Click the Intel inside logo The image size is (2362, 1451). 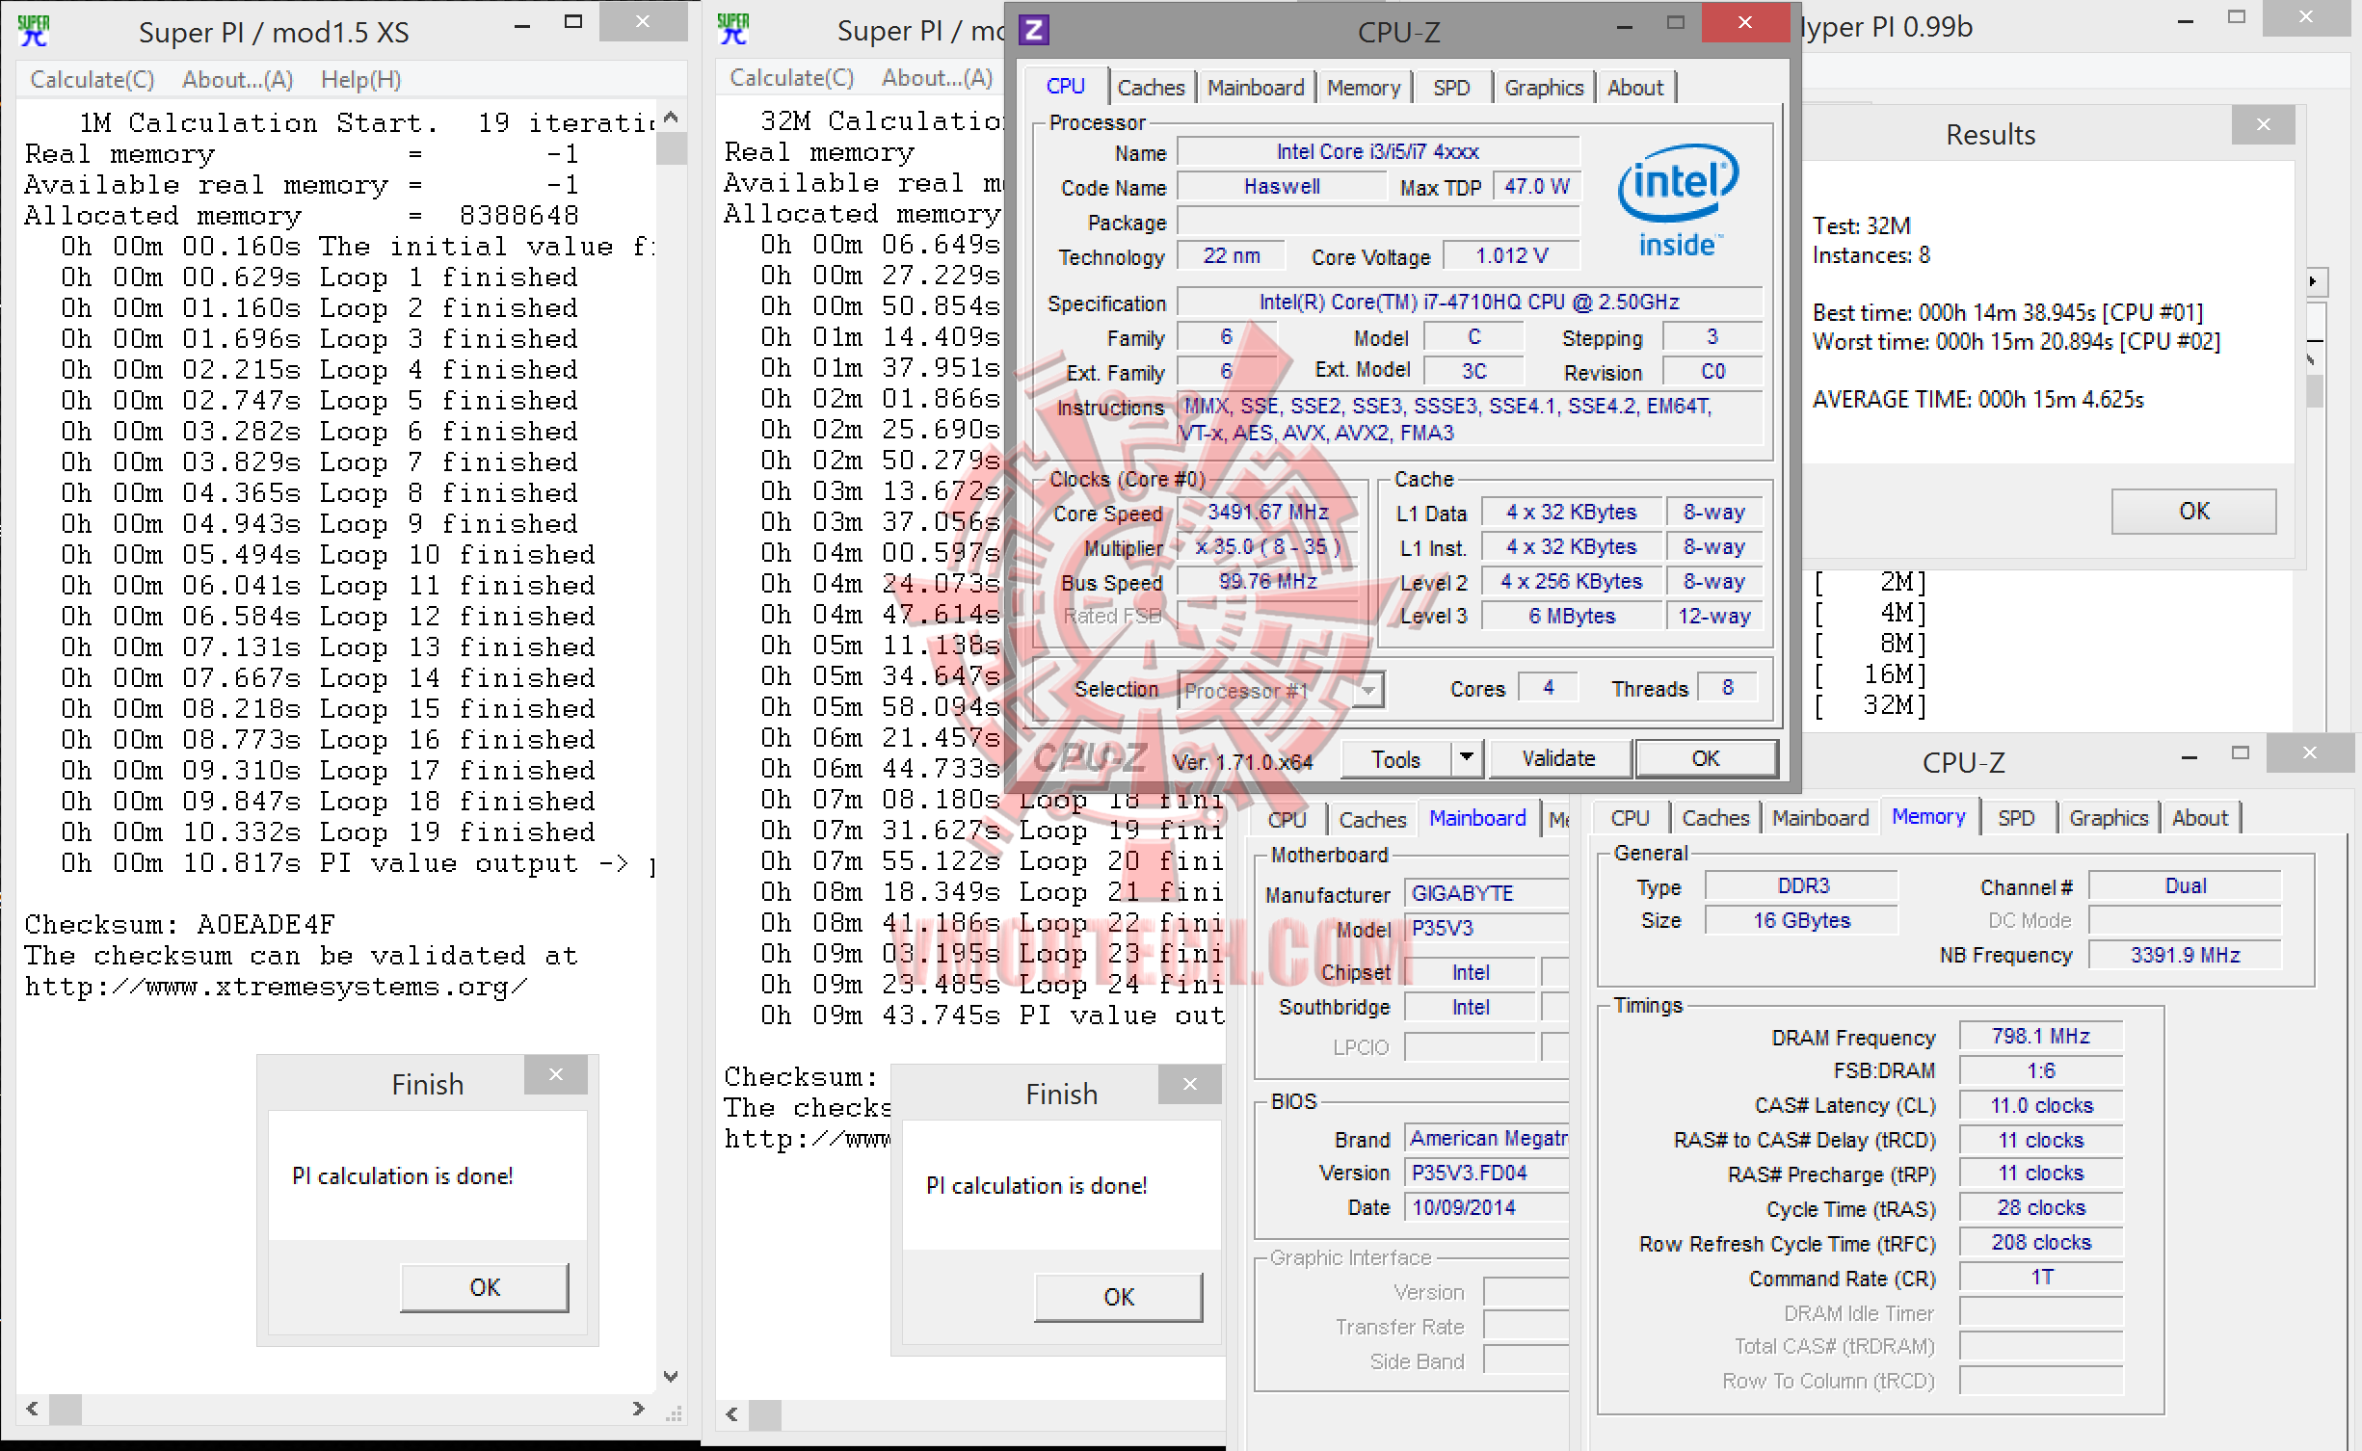tap(1678, 201)
